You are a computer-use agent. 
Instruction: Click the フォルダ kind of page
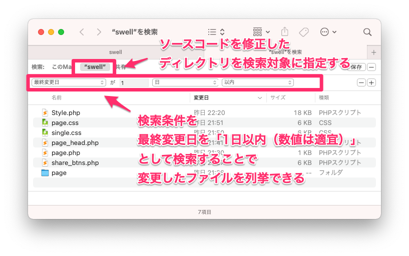pyautogui.click(x=331, y=172)
